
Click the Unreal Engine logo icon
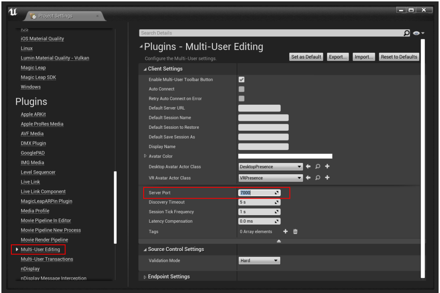tap(13, 12)
